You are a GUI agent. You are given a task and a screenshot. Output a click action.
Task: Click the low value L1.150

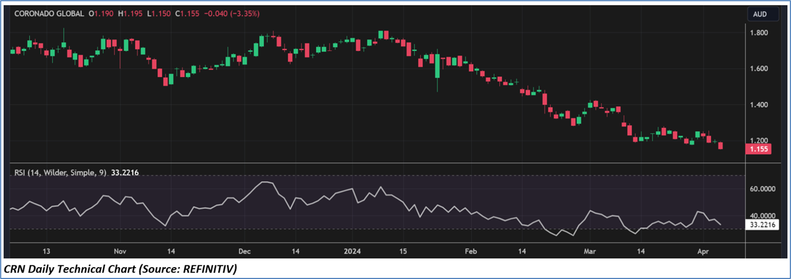pyautogui.click(x=158, y=13)
